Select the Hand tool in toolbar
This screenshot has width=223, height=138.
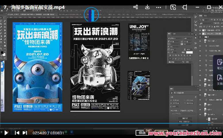click(5, 46)
